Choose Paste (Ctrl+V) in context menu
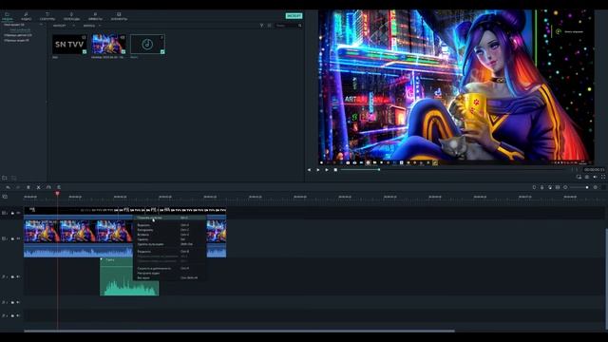 [x=169, y=235]
